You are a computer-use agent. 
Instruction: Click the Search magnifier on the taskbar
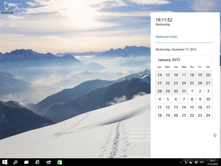[15, 162]
